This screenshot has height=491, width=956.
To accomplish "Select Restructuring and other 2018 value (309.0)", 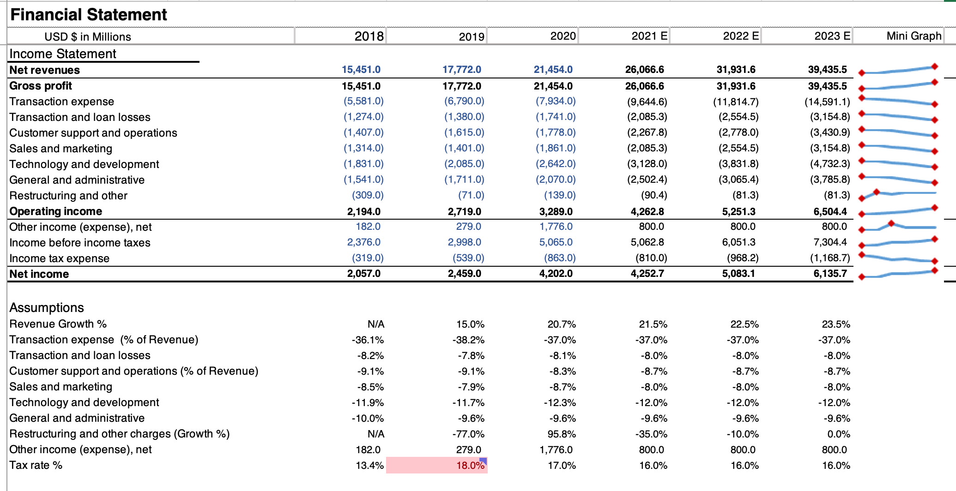I will point(368,195).
